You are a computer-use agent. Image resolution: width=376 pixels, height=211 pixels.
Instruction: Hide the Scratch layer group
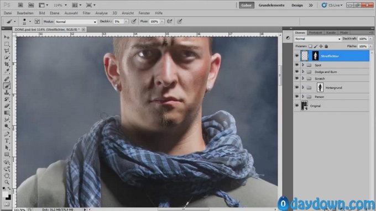pyautogui.click(x=297, y=78)
